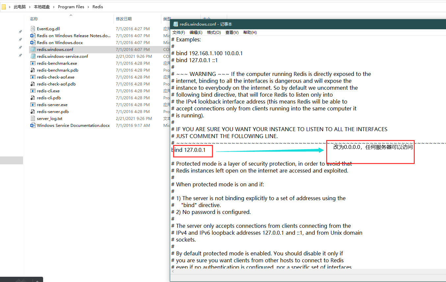Select the file name EventLog.dll
Viewport: 446px width, 282px height.
48,29
